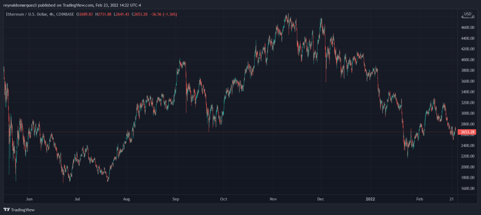Click the 4000.00 price axis label
The height and width of the screenshot is (215, 481).
(x=468, y=60)
